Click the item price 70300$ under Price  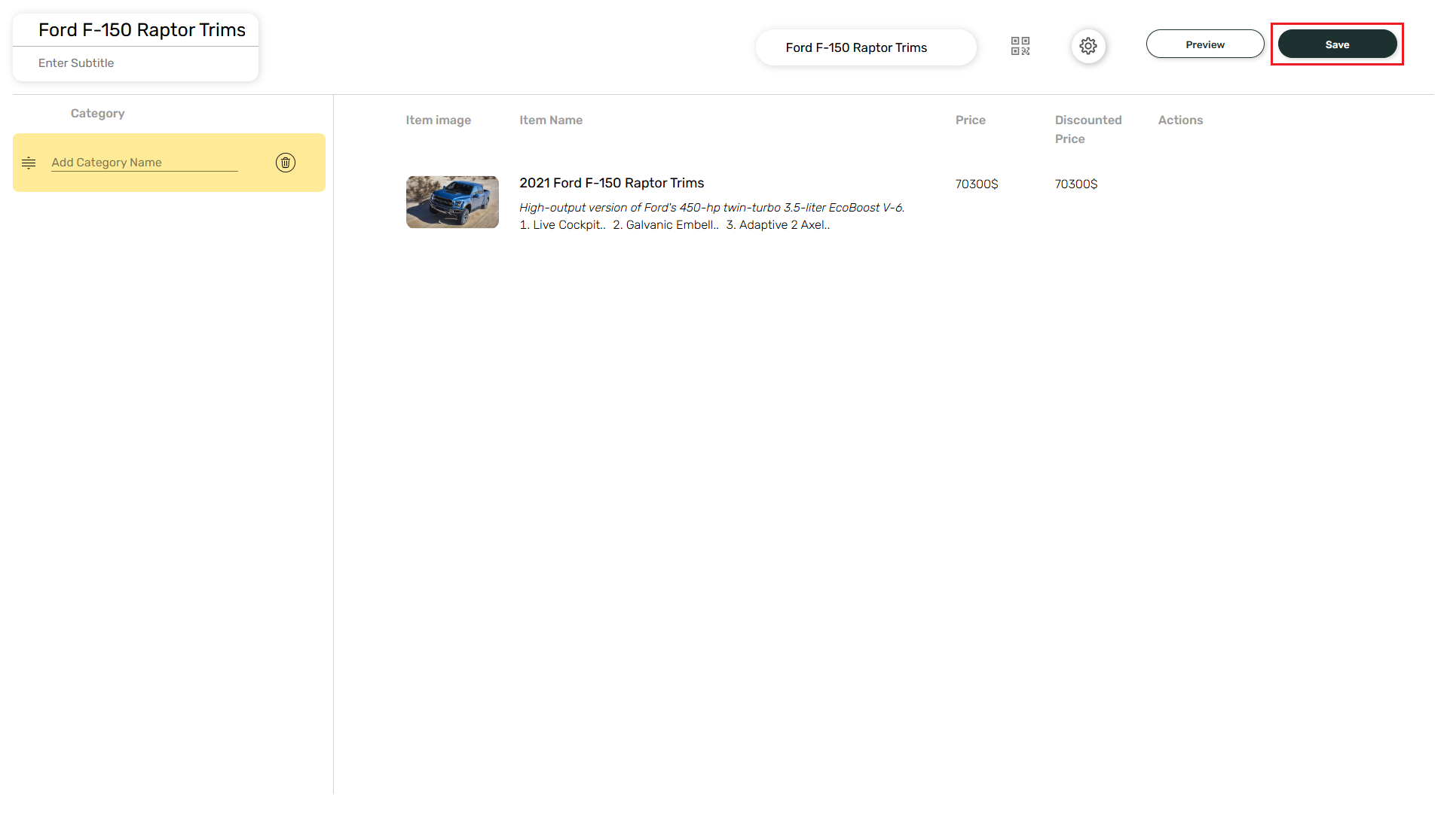(x=976, y=184)
